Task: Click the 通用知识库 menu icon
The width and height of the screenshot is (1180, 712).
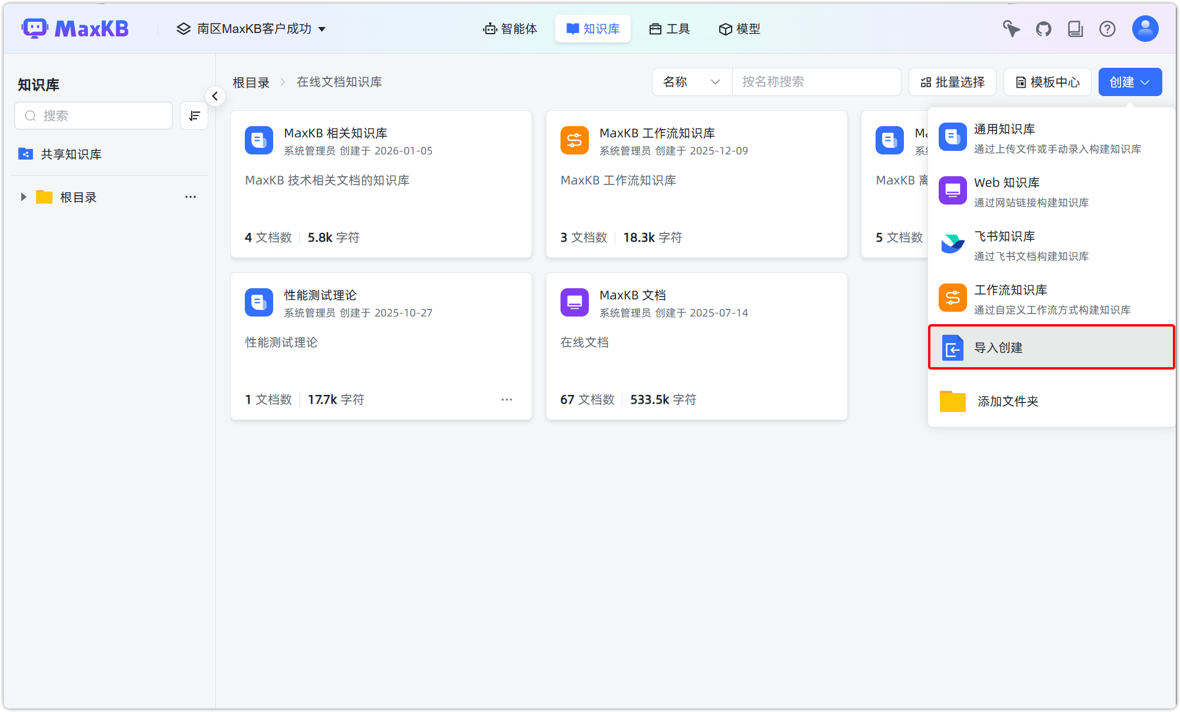Action: click(953, 137)
